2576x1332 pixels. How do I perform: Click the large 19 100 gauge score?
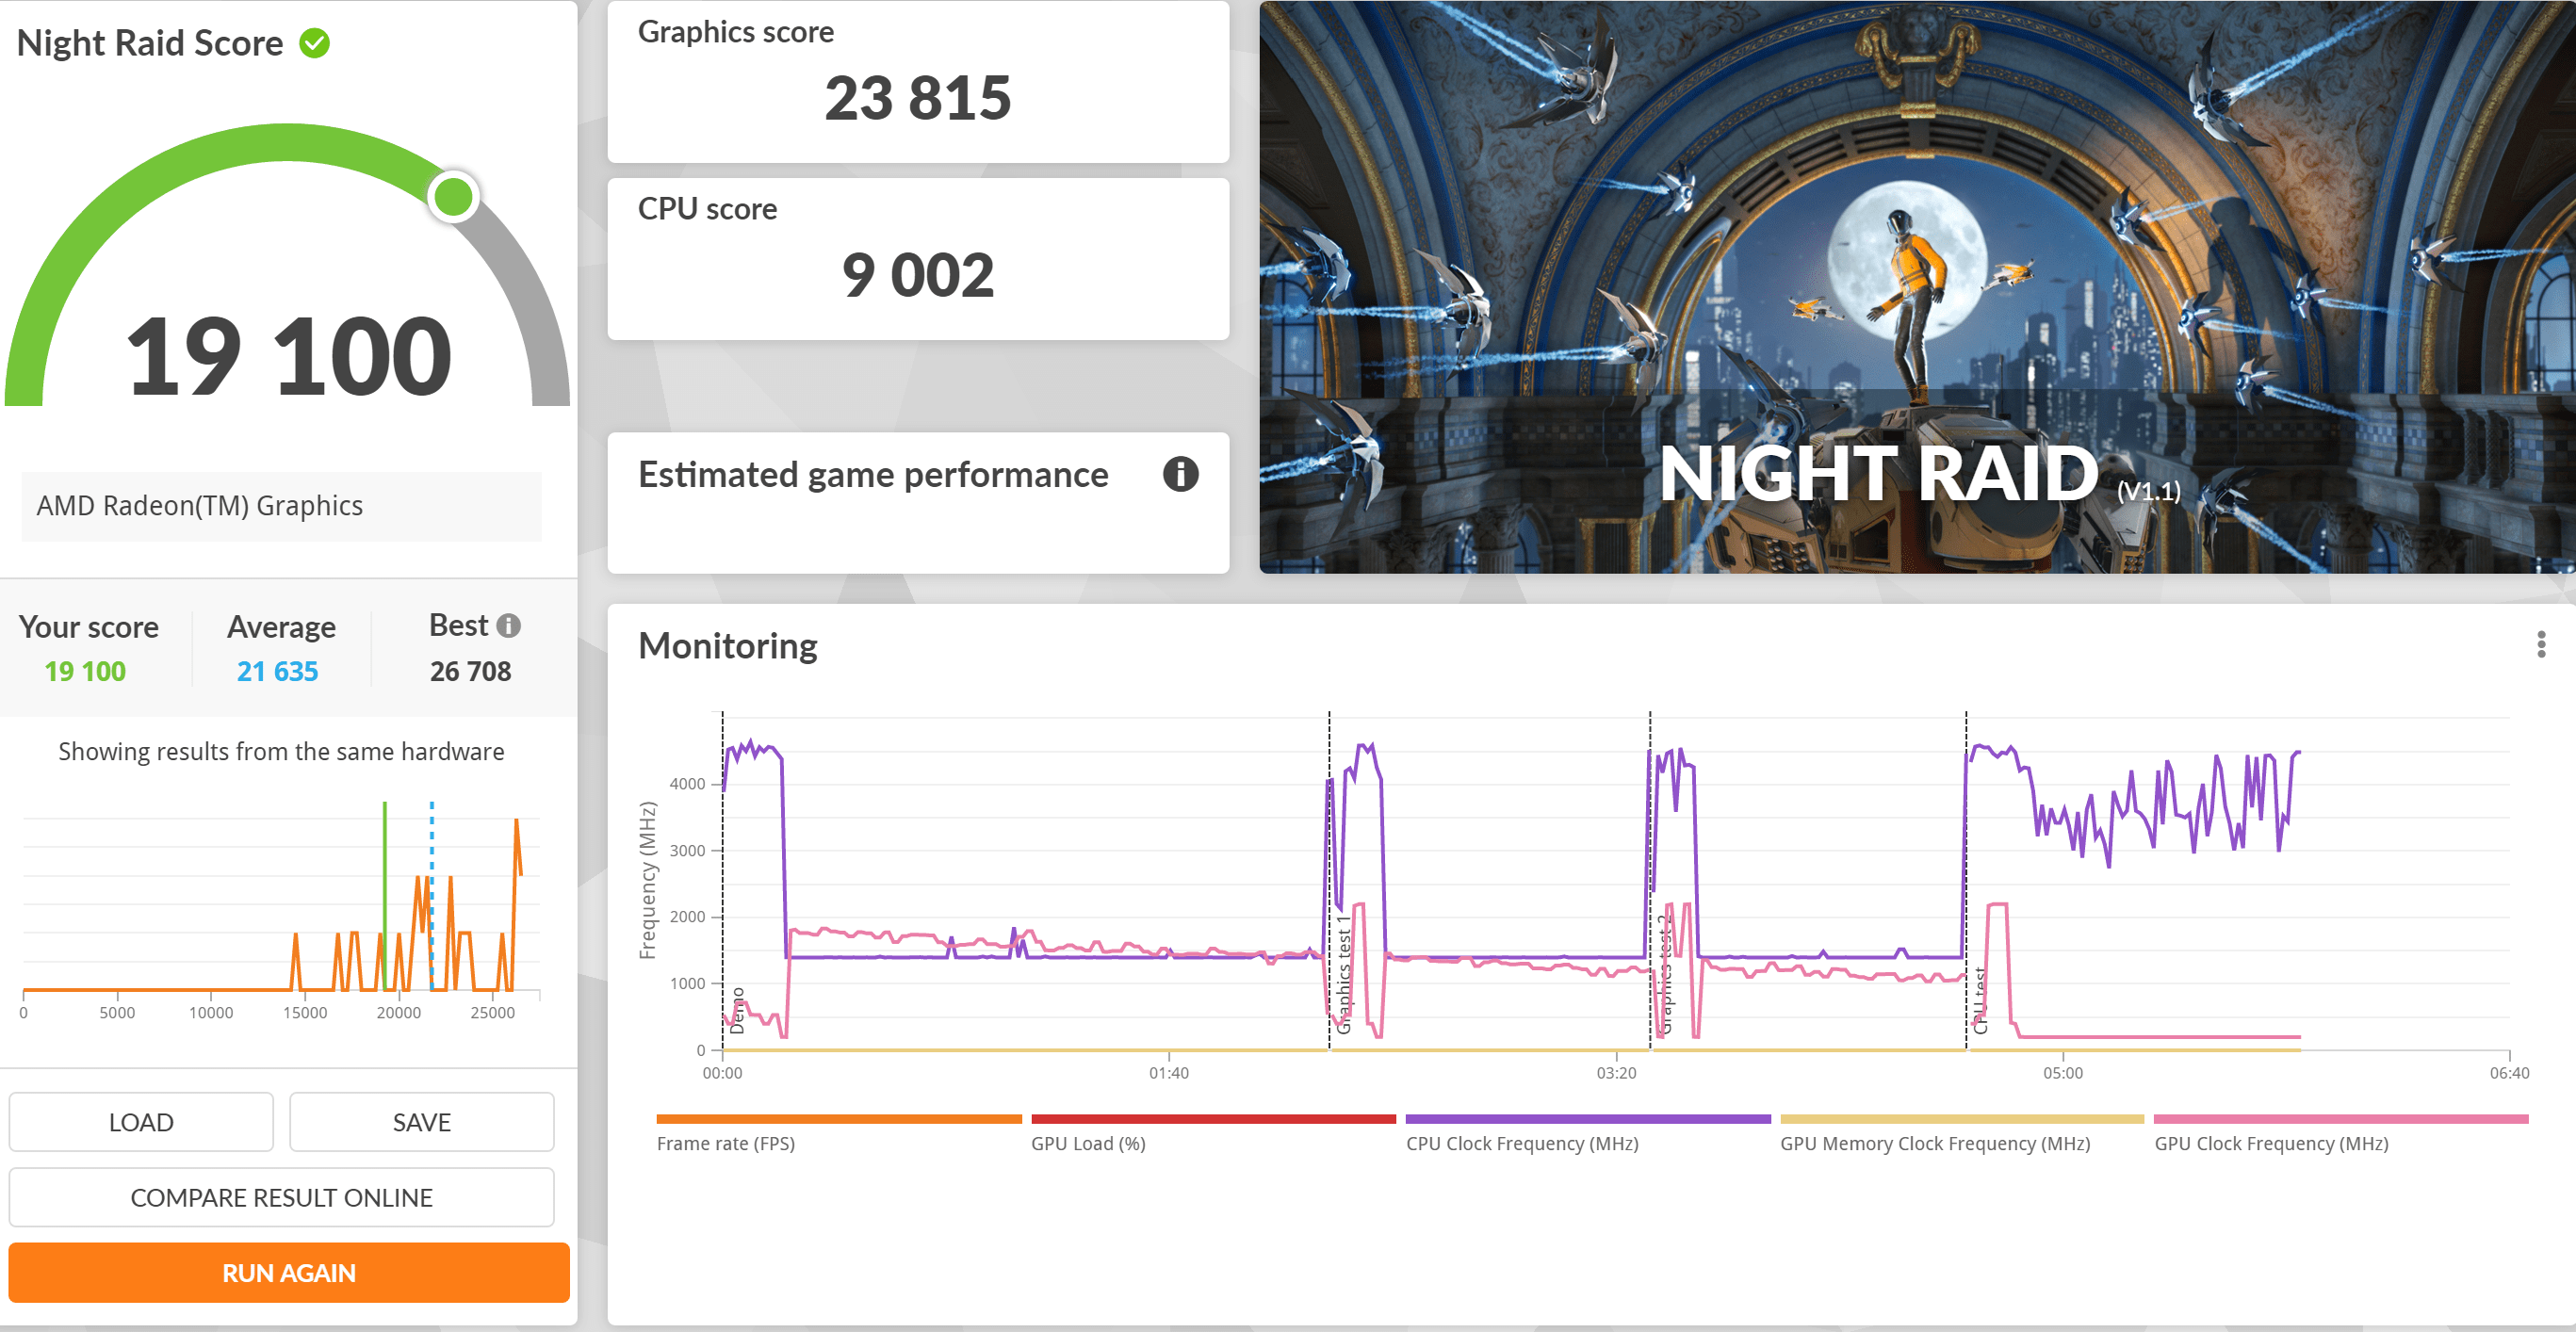pyautogui.click(x=289, y=355)
